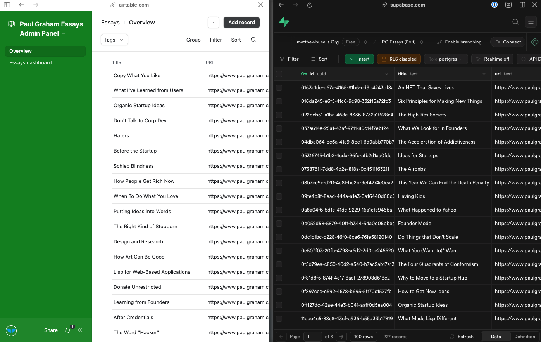Open the Filter option in Airtable toolbar

[216, 40]
